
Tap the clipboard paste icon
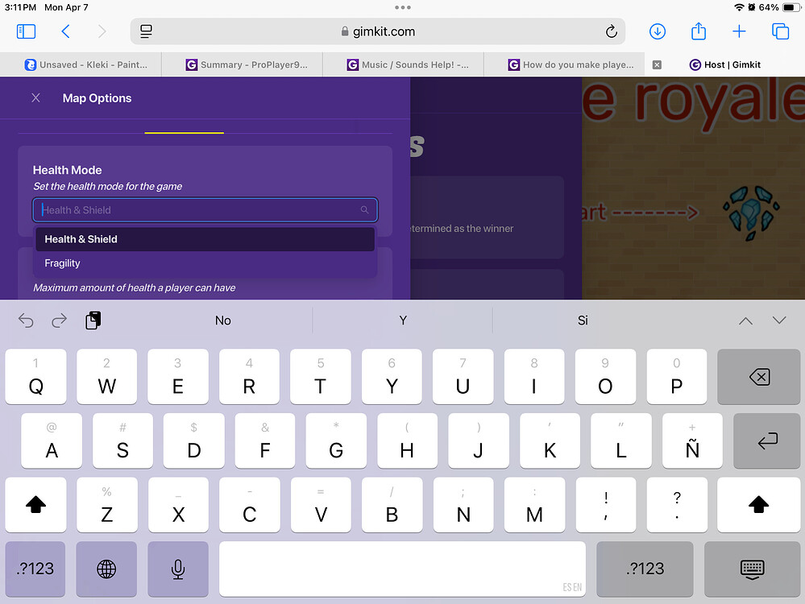[x=93, y=320]
